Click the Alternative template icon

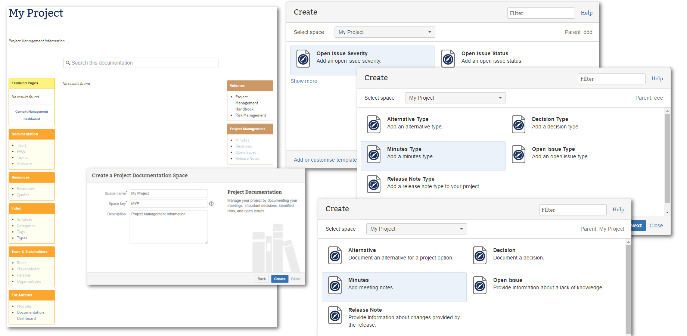point(335,255)
